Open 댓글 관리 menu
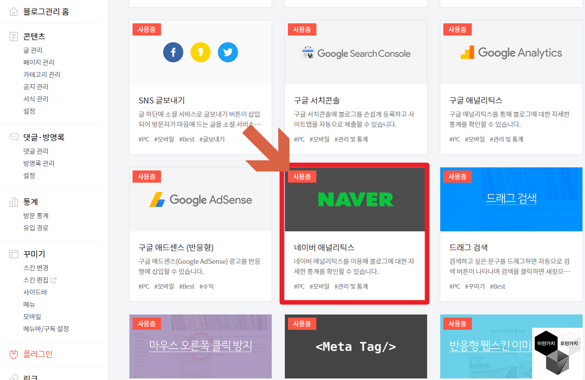This screenshot has height=380, width=585. click(36, 151)
